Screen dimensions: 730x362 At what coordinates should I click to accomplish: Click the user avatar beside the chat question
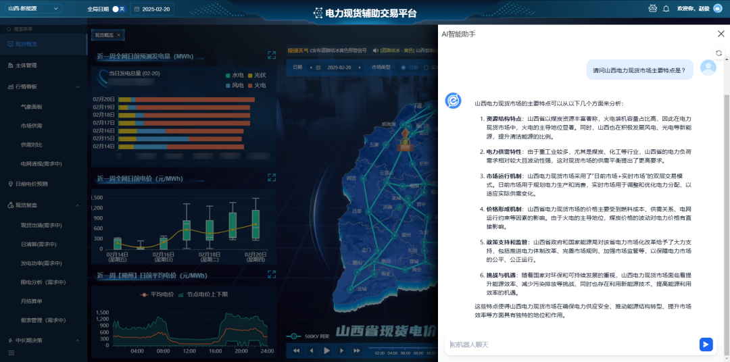tap(708, 68)
